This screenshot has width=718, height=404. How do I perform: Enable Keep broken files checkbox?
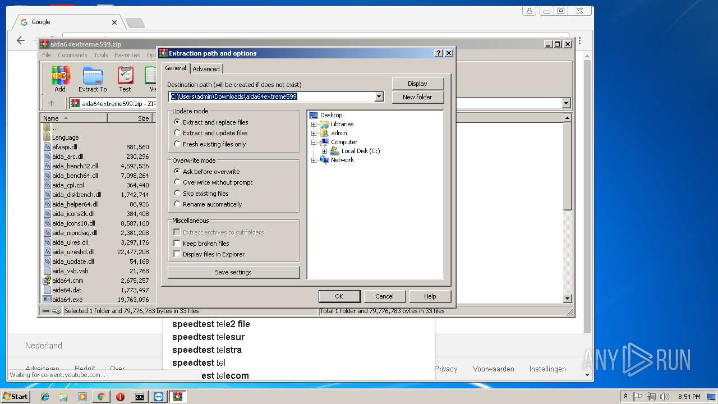(177, 243)
